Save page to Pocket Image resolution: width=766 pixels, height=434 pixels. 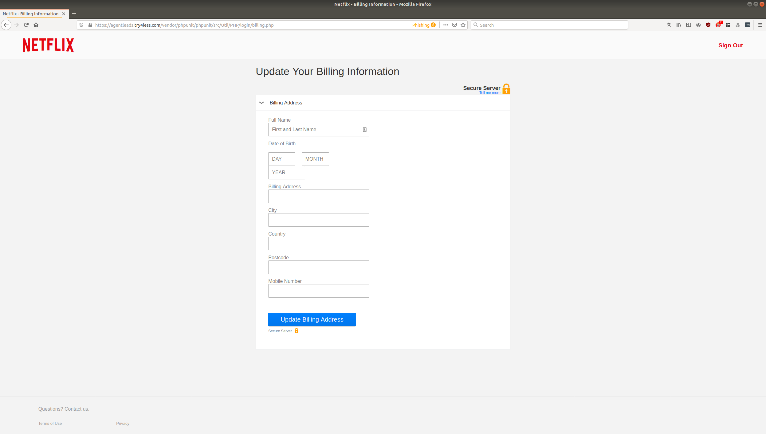click(x=454, y=25)
